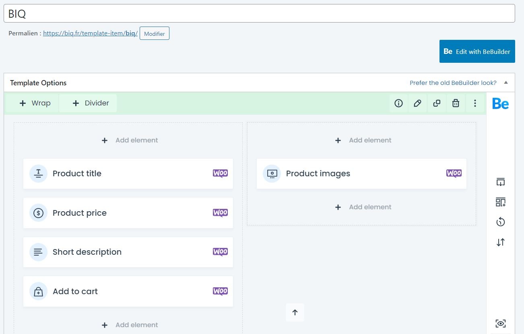
Task: Click 'Prefer the old BeBuilder look?' link
Action: [453, 83]
